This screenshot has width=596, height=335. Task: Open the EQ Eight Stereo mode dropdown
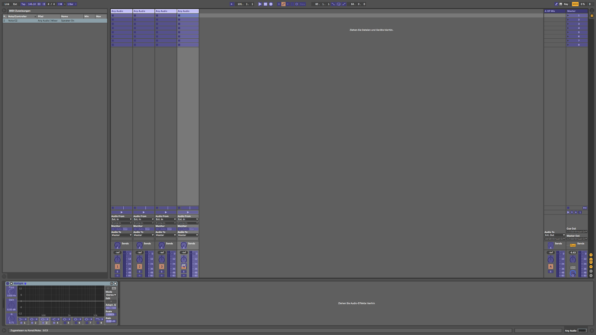[x=111, y=295]
